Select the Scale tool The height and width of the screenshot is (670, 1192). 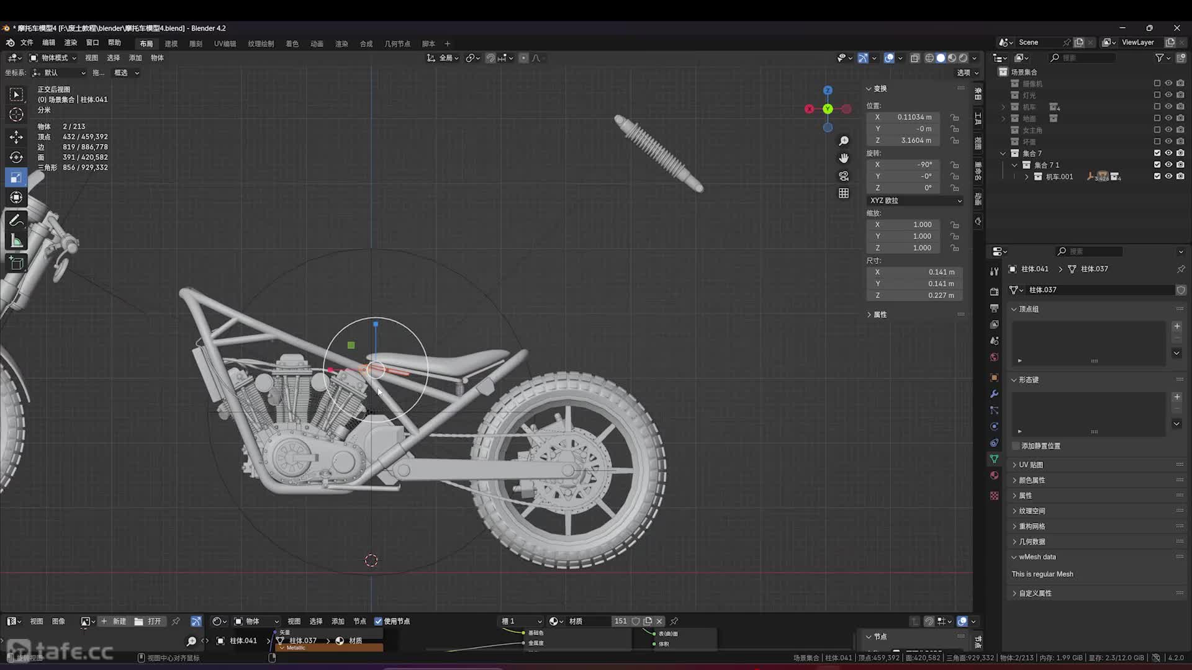coord(17,178)
